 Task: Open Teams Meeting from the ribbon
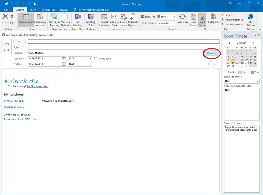point(78,20)
